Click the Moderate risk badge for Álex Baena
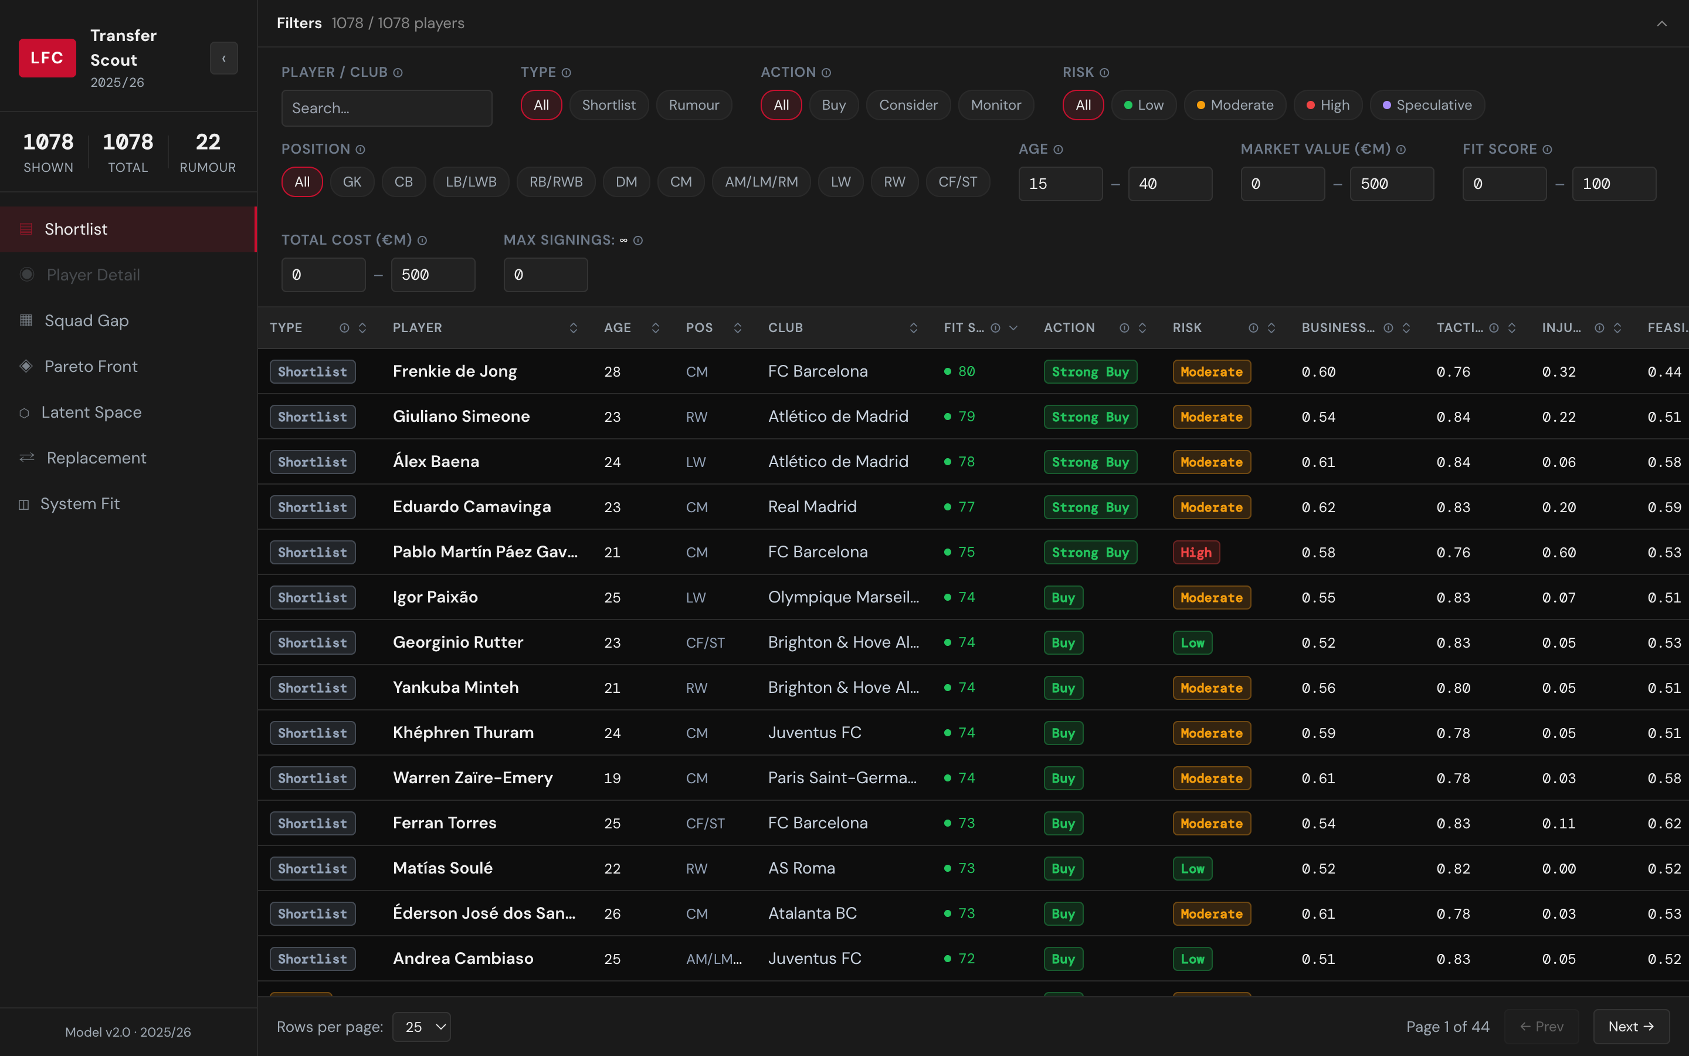Image resolution: width=1689 pixels, height=1056 pixels. coord(1211,462)
